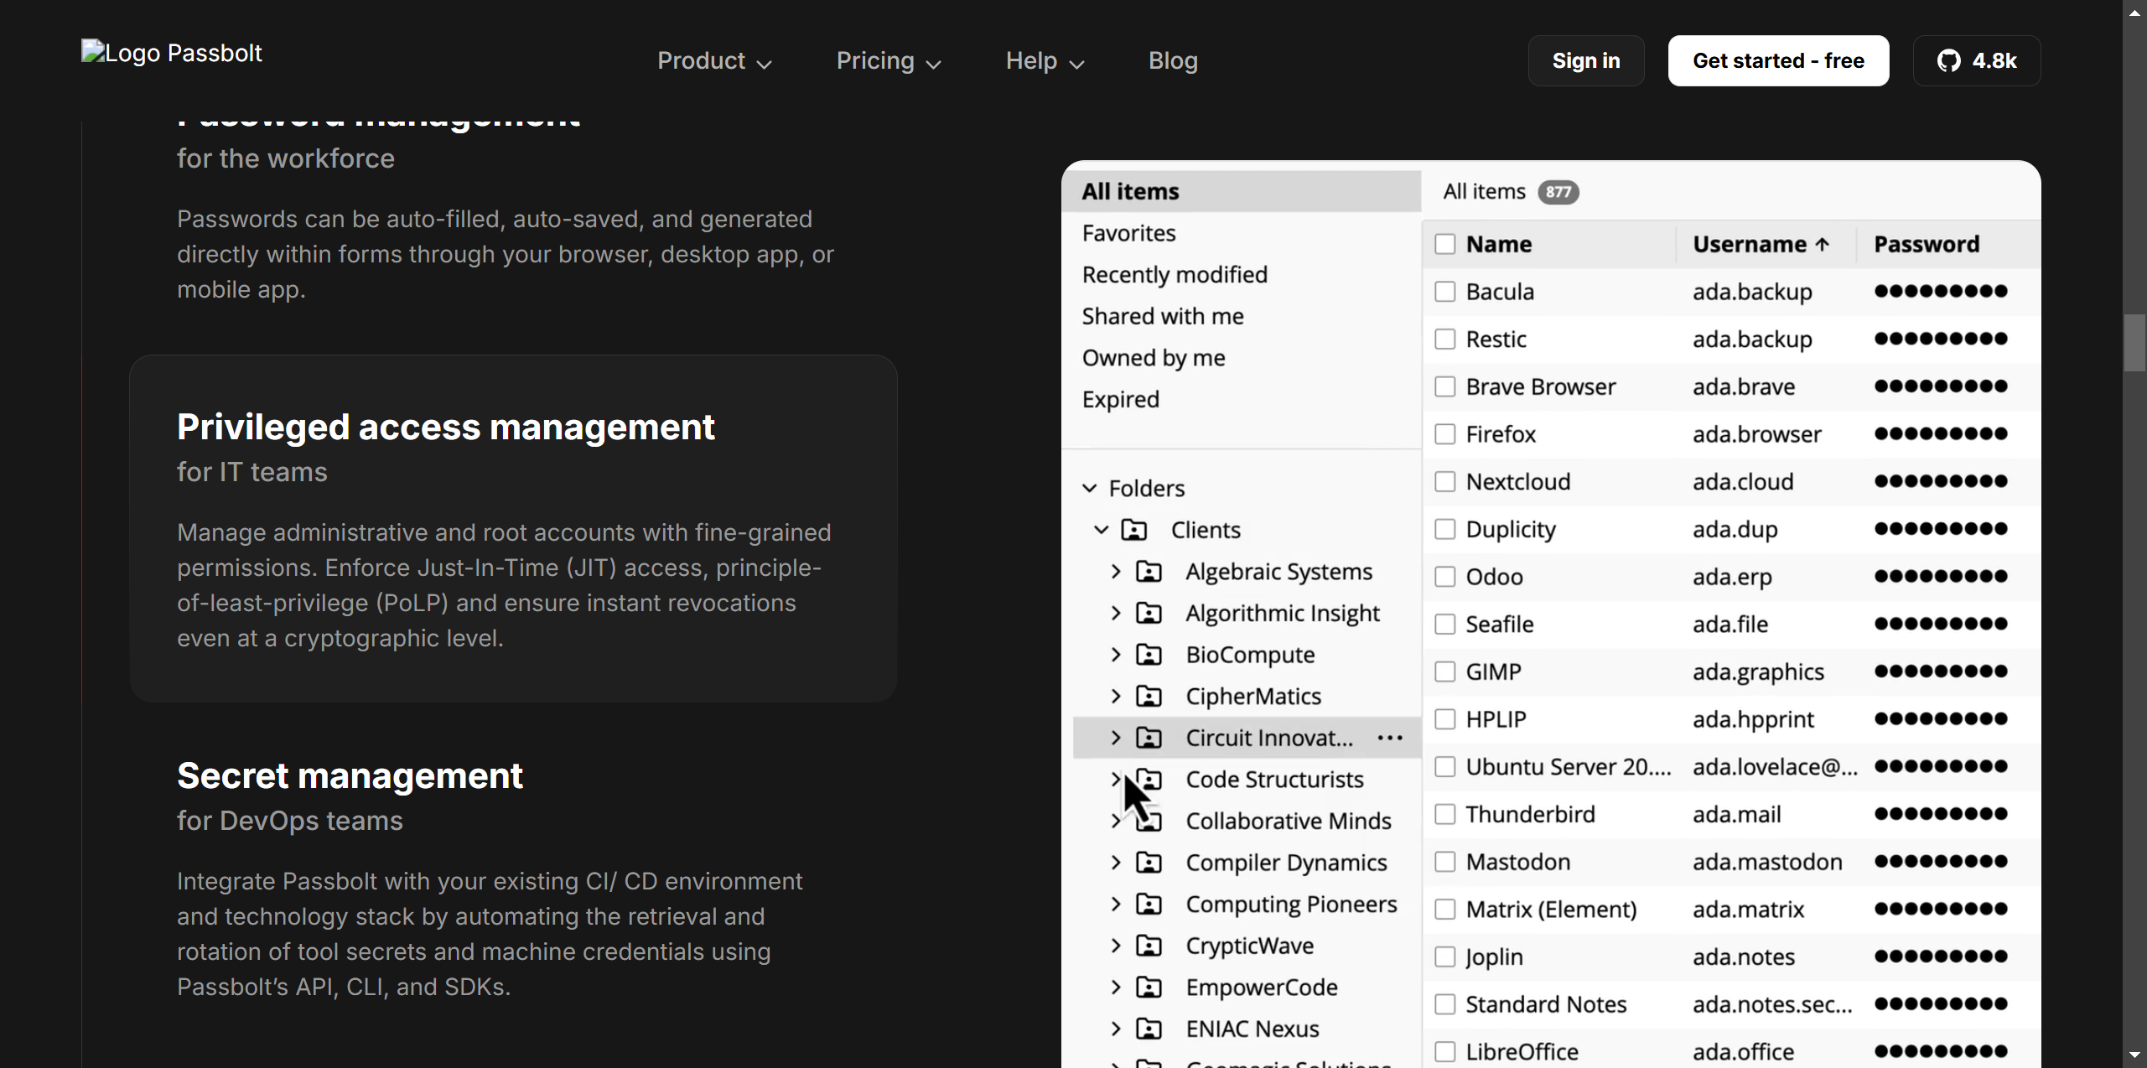Viewport: 2147px width, 1068px height.
Task: Click the Clients folder icon
Action: point(1134,530)
